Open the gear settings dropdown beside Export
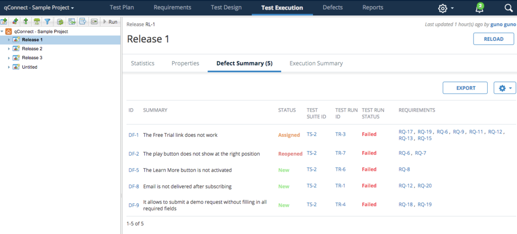Image resolution: width=517 pixels, height=234 pixels. pyautogui.click(x=505, y=88)
